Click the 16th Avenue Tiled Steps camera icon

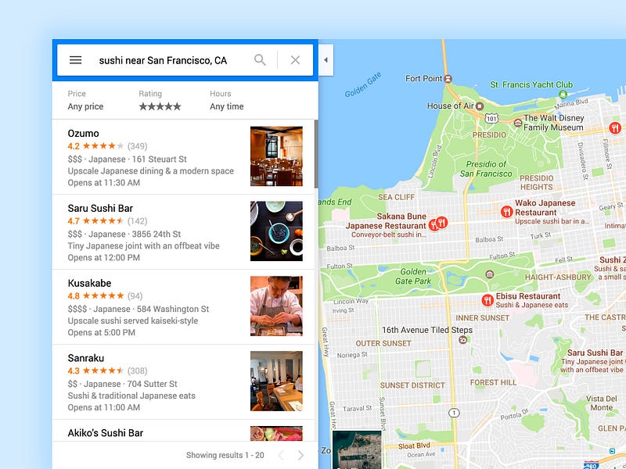coord(463,340)
